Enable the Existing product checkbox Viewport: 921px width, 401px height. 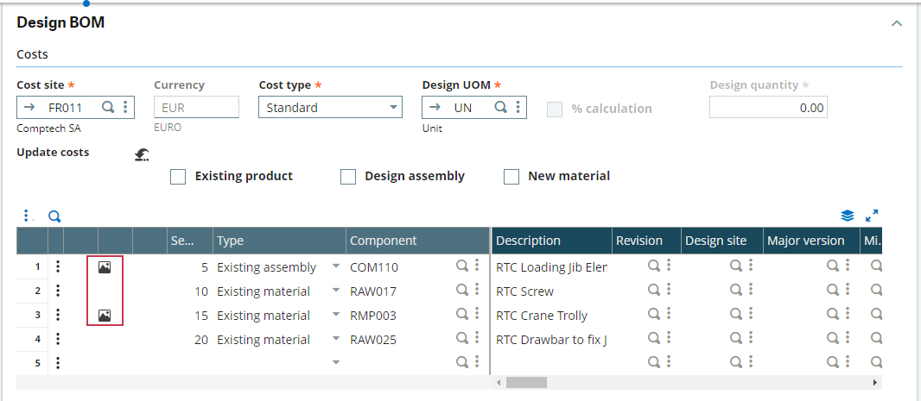click(x=178, y=177)
